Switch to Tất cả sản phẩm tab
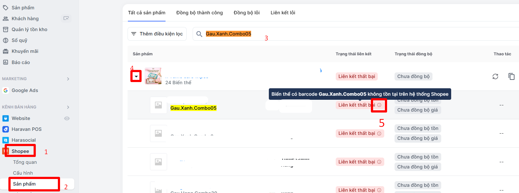This screenshot has height=193, width=519. pos(147,13)
